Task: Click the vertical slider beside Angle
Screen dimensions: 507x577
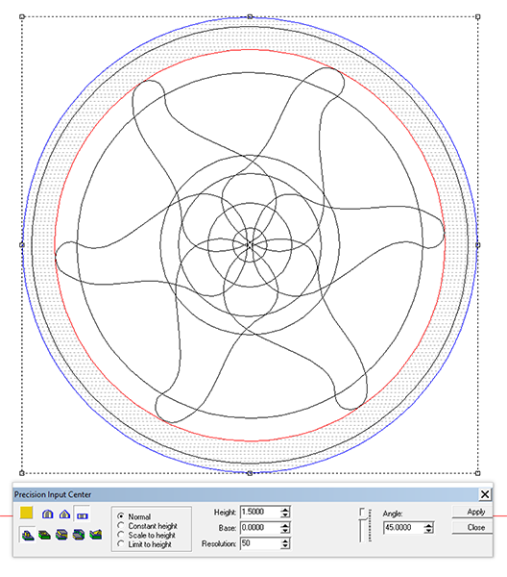Action: coord(365,525)
